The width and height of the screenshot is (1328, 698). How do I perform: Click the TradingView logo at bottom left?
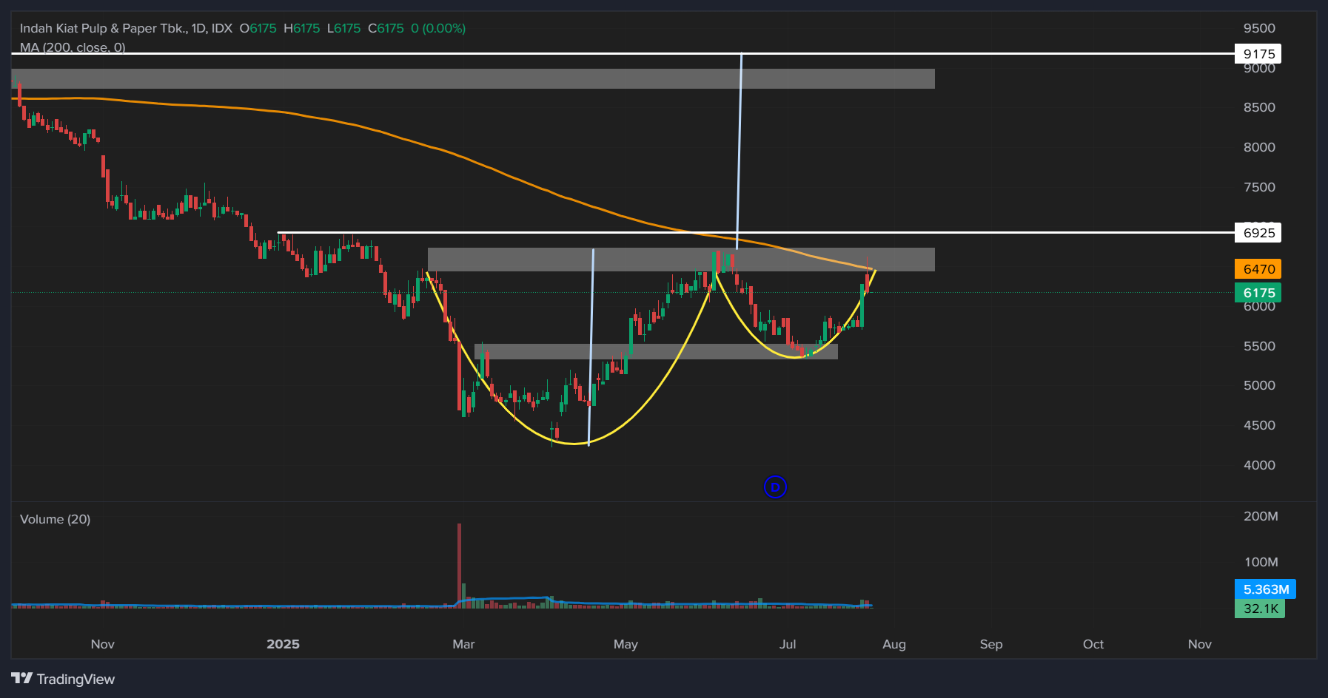(x=63, y=679)
